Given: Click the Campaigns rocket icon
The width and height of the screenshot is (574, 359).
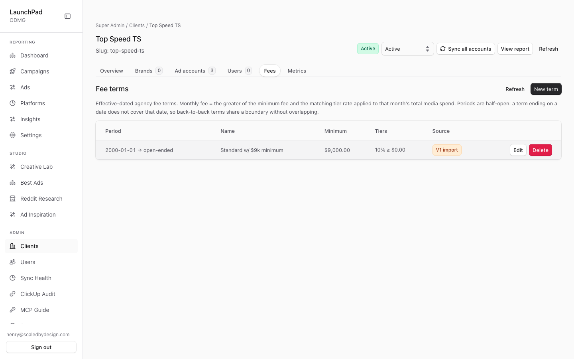Looking at the screenshot, I should click(x=13, y=71).
